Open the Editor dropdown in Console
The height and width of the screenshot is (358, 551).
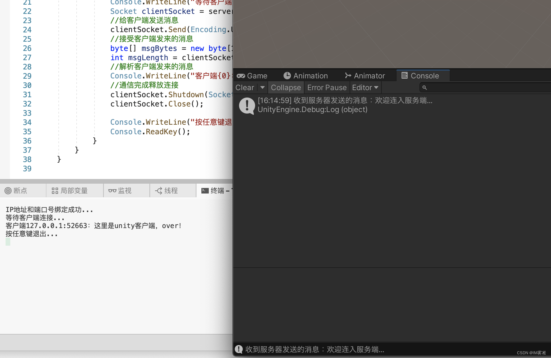tap(365, 88)
